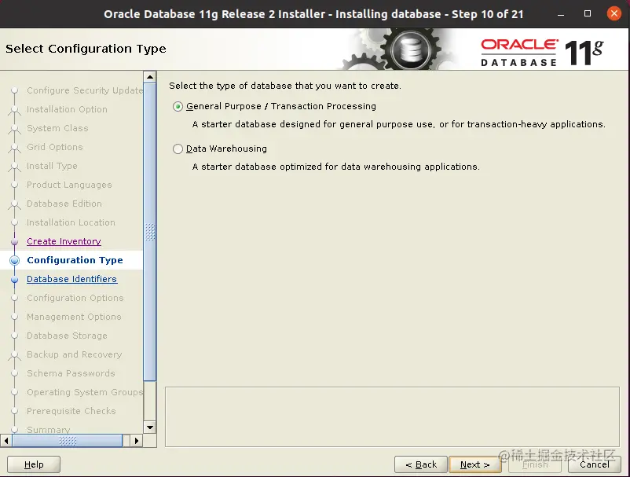Click 'Select the type of database' prompt text

(x=285, y=86)
